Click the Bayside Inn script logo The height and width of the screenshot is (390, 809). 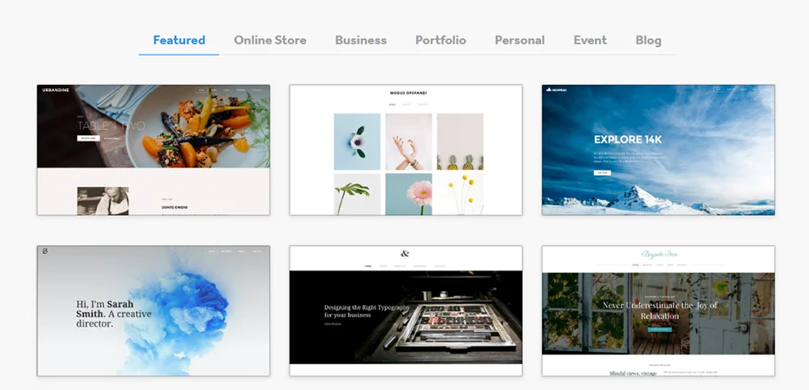click(x=659, y=254)
